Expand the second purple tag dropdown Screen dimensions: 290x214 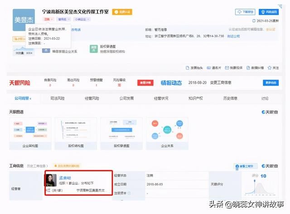click(x=64, y=19)
